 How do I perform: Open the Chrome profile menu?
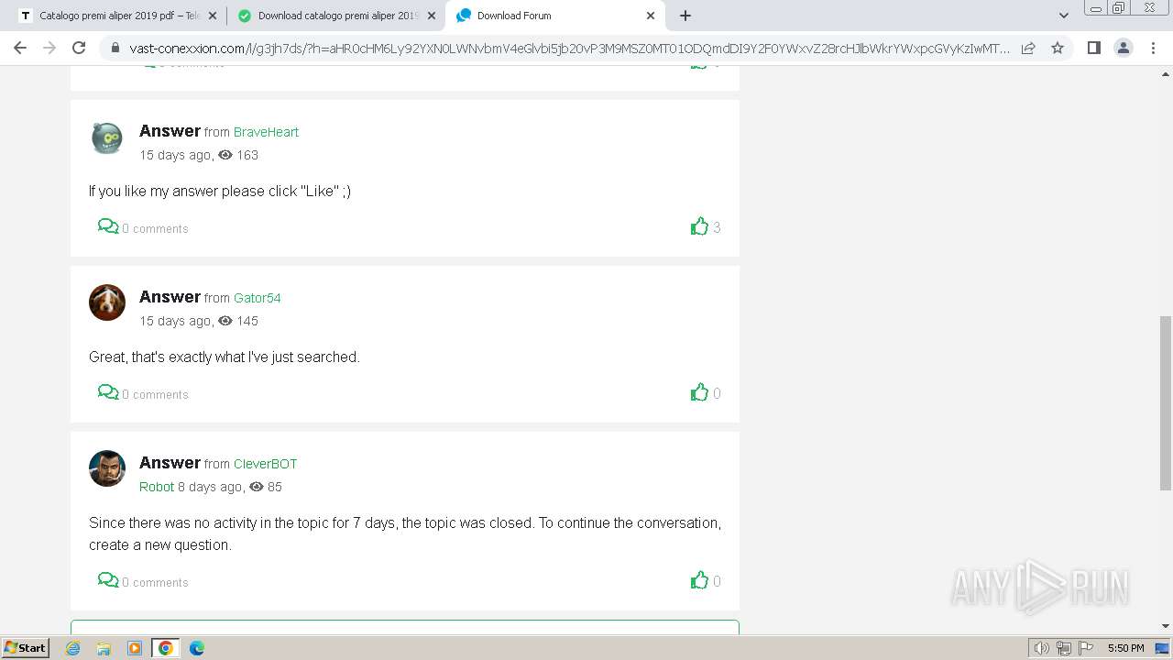(x=1124, y=48)
